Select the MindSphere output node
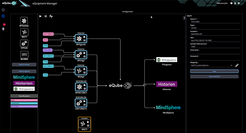The width and height of the screenshot is (246, 133). [168, 108]
